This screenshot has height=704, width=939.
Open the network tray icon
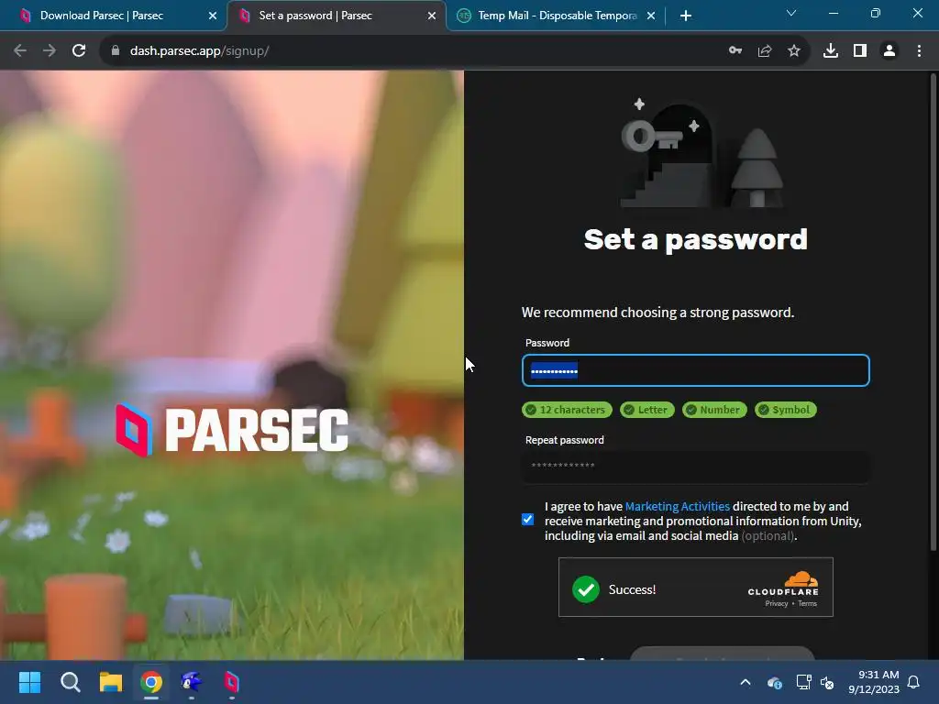(x=803, y=682)
